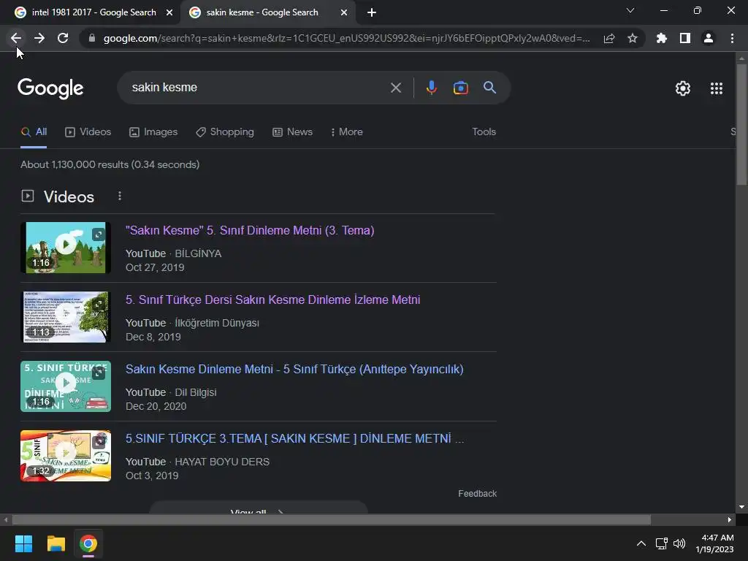
Task: Search by image with the camera icon
Action: click(460, 88)
